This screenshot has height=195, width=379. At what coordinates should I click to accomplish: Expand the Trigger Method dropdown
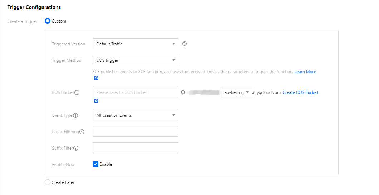[x=135, y=60]
